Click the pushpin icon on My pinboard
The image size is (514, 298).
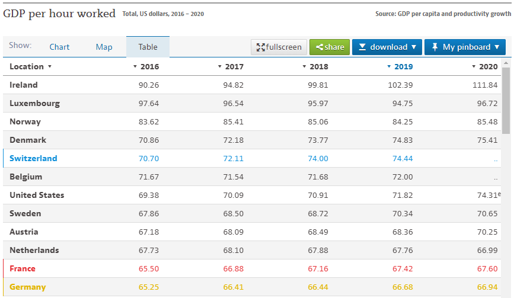click(435, 47)
